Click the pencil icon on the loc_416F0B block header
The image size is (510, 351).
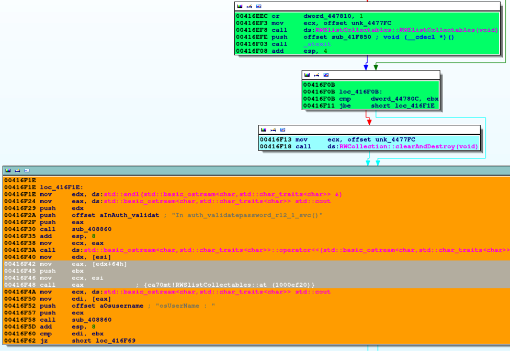tap(316, 75)
